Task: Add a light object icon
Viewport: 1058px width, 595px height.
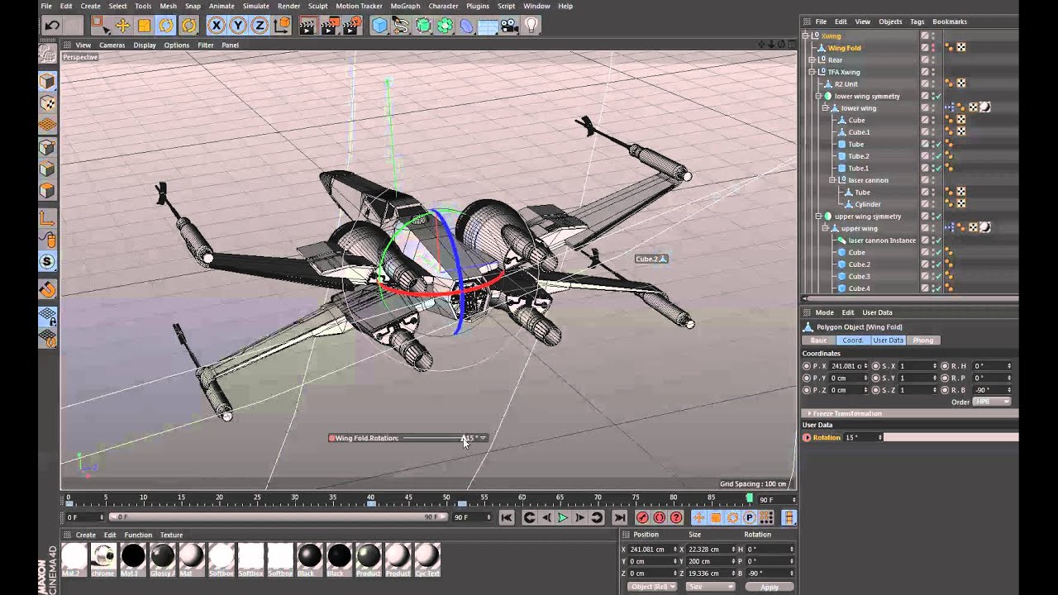Action: (x=531, y=26)
